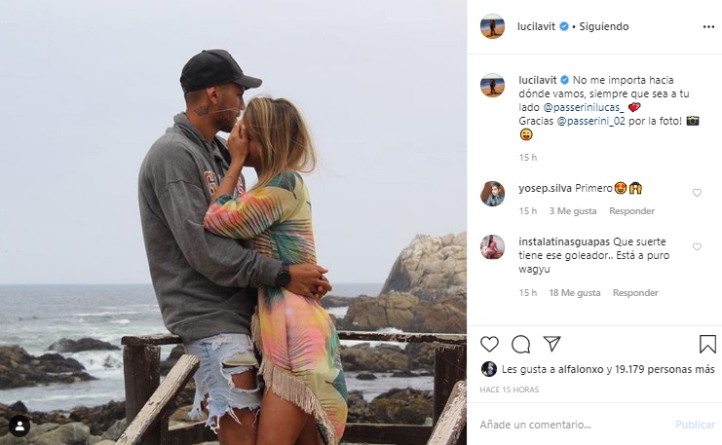This screenshot has height=445, width=722.
Task: Open the @passerini_02 mention link
Action: point(591,121)
